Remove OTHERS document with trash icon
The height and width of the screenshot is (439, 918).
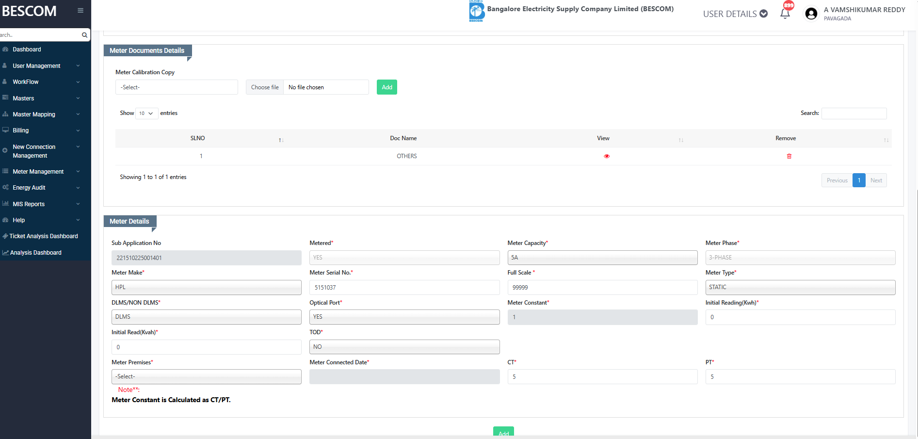coord(789,156)
